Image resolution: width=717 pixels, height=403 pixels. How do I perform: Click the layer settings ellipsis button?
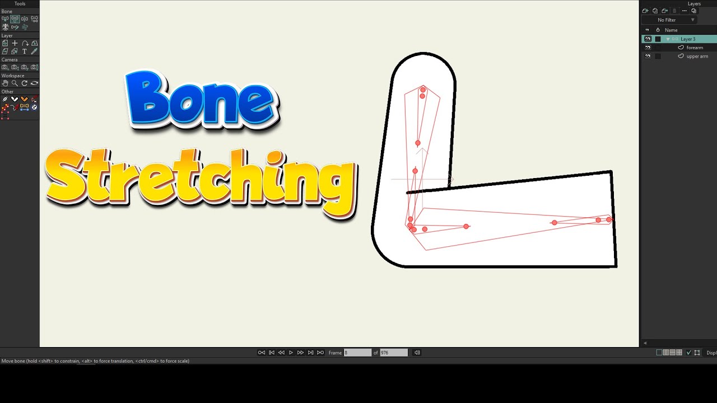(685, 11)
